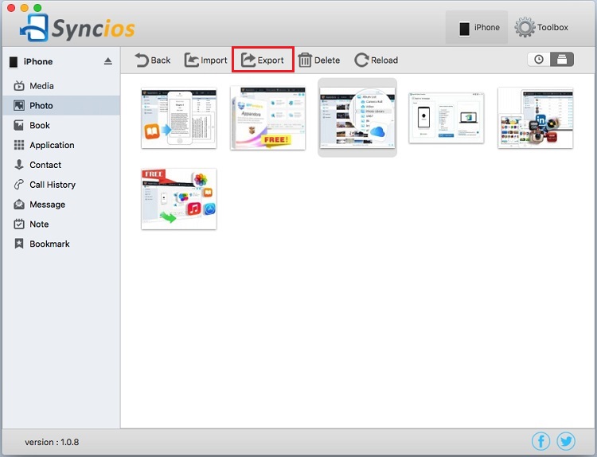Select Photo in the sidebar
597x457 pixels.
pos(61,105)
